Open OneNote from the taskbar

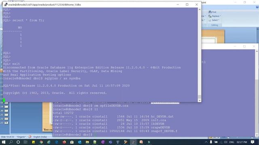click(102, 142)
